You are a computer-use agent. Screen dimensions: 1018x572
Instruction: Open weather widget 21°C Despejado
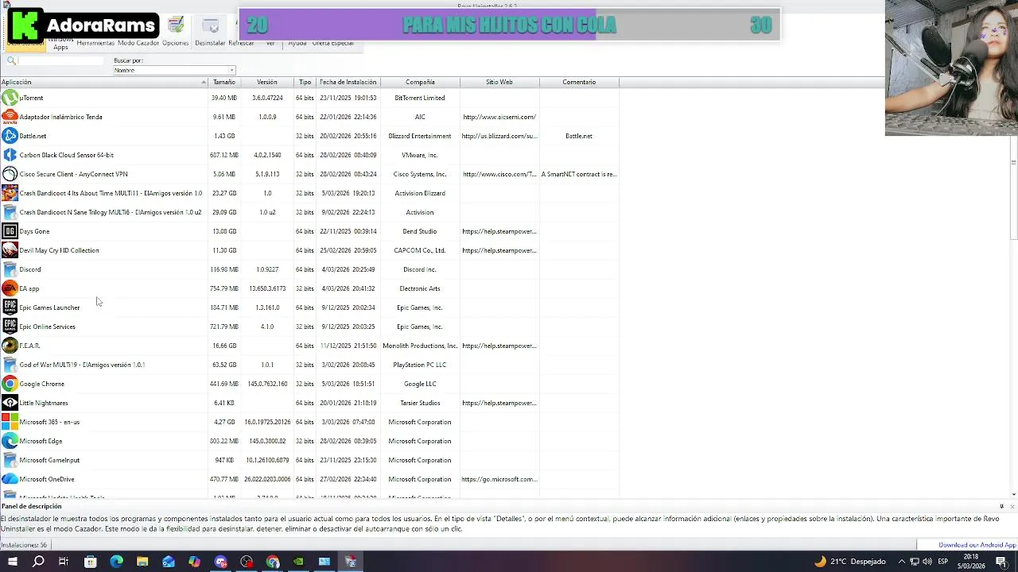850,562
